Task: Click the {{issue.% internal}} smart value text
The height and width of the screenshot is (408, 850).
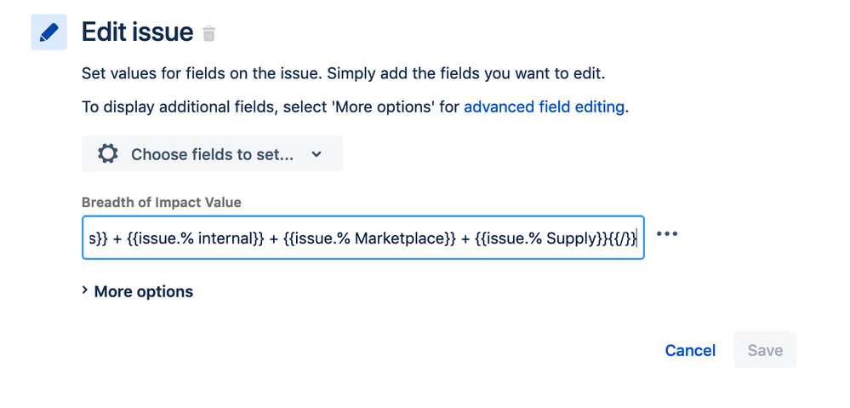Action: pos(195,238)
